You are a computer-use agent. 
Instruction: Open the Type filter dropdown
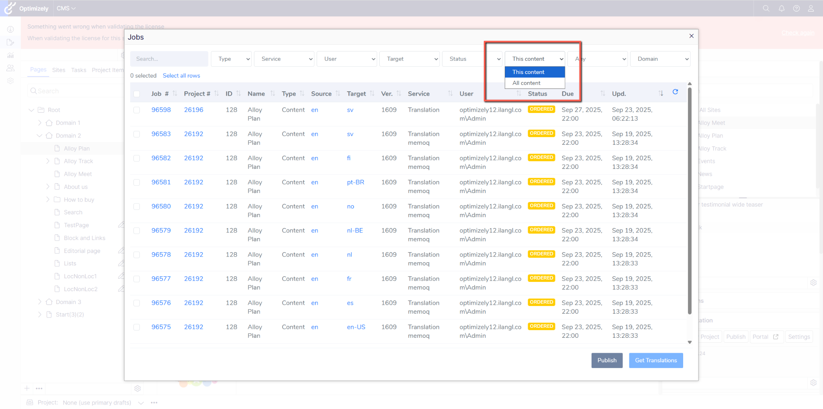231,59
